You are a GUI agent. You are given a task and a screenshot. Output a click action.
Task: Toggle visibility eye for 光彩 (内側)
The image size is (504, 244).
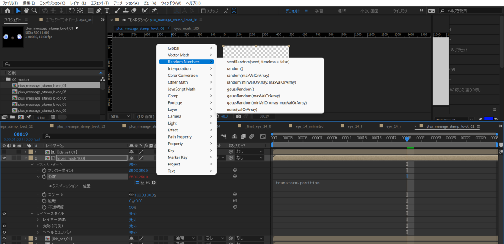4,226
